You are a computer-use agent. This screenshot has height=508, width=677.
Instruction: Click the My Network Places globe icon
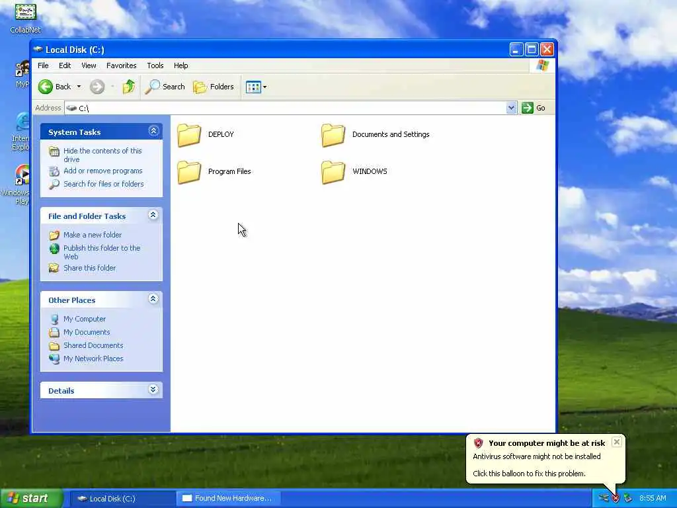[54, 359]
